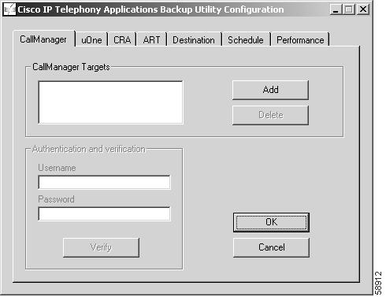
Task: Switch to the CallManager tab
Action: [x=44, y=39]
